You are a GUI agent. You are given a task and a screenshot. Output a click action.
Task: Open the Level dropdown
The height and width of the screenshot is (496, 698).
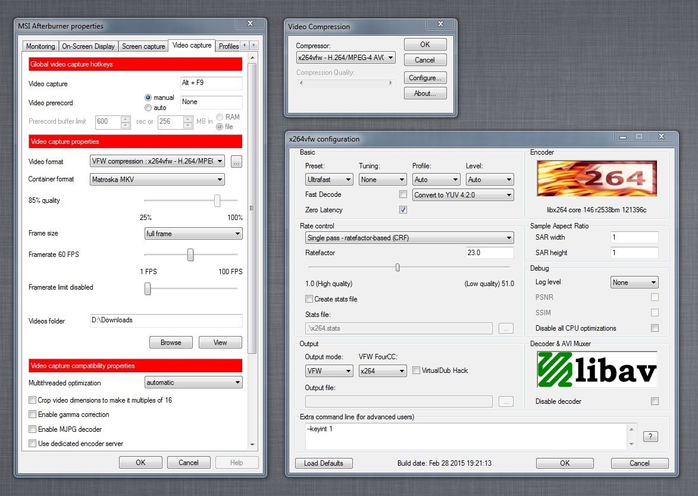coord(490,179)
